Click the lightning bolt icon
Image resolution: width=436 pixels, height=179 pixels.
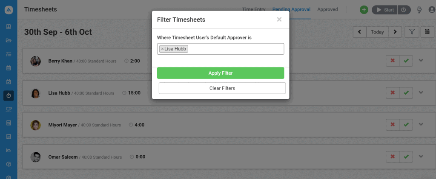pyautogui.click(x=419, y=10)
